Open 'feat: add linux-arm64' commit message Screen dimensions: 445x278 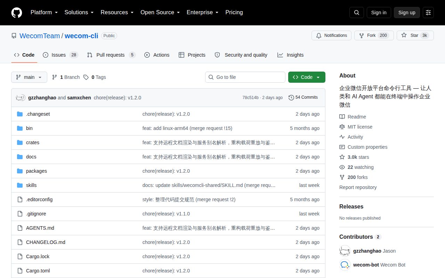(187, 128)
